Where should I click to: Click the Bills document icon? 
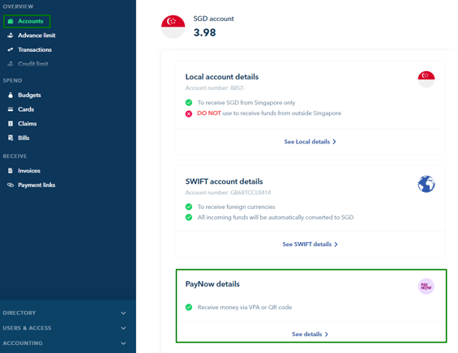coord(11,138)
